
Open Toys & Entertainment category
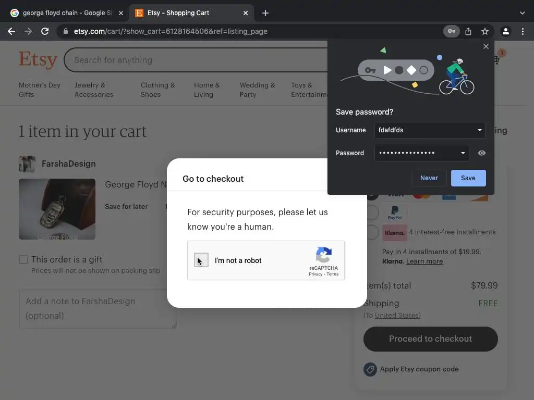[309, 90]
